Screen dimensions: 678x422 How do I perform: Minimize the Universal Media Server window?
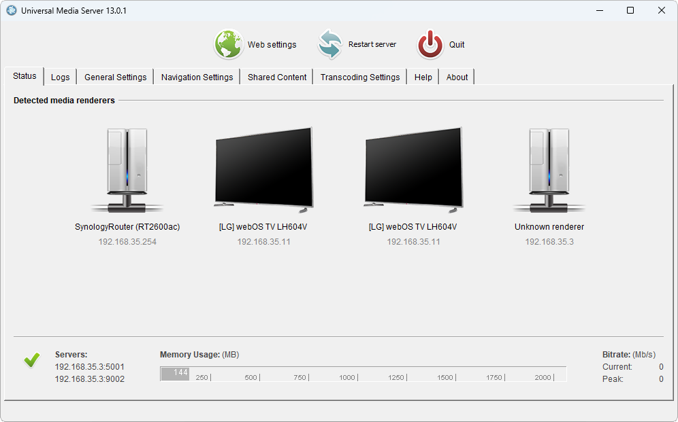[600, 11]
